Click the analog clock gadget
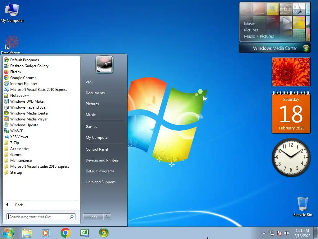318x239 pixels. pos(291,157)
